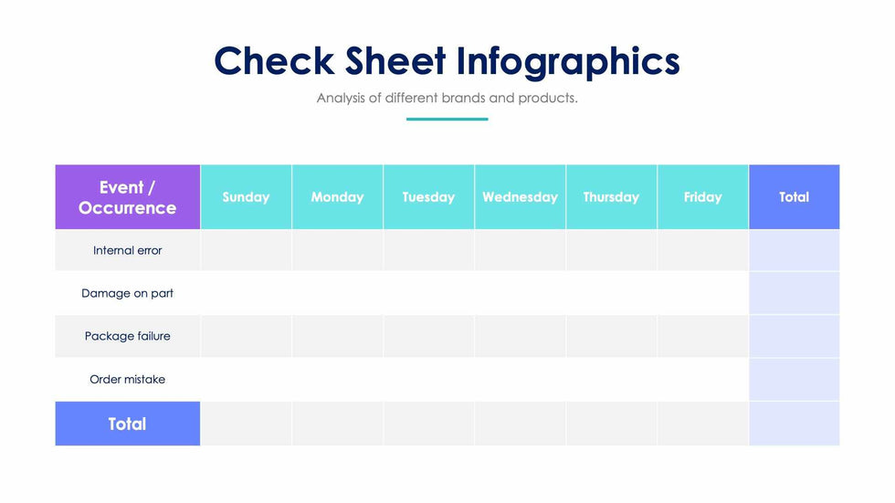895x503 pixels.
Task: Choose the Wednesday column header
Action: pyautogui.click(x=520, y=197)
